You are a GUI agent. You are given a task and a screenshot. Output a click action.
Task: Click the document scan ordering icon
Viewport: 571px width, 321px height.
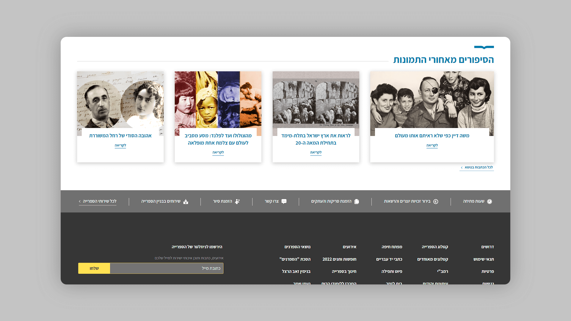(357, 202)
